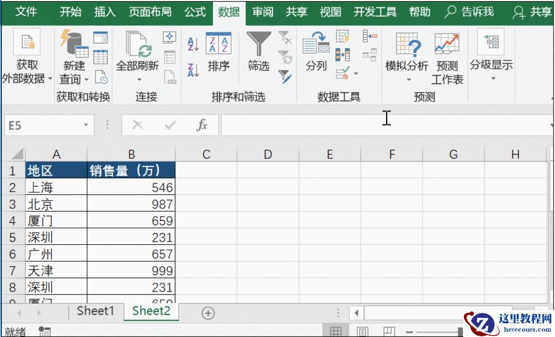Click the From Table icon

click(100, 57)
